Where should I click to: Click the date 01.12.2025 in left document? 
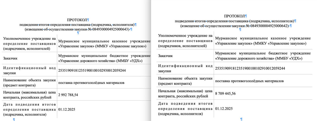tap(66, 110)
